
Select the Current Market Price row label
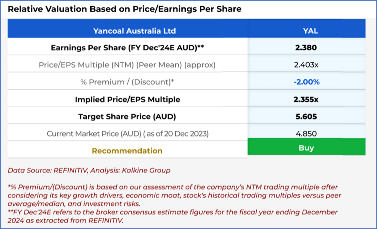127,133
